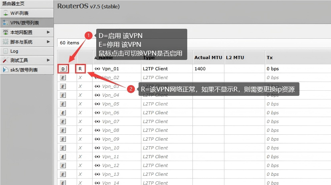Toggle the E button for Vpn_11
331x185 pixels.
[x=63, y=157]
